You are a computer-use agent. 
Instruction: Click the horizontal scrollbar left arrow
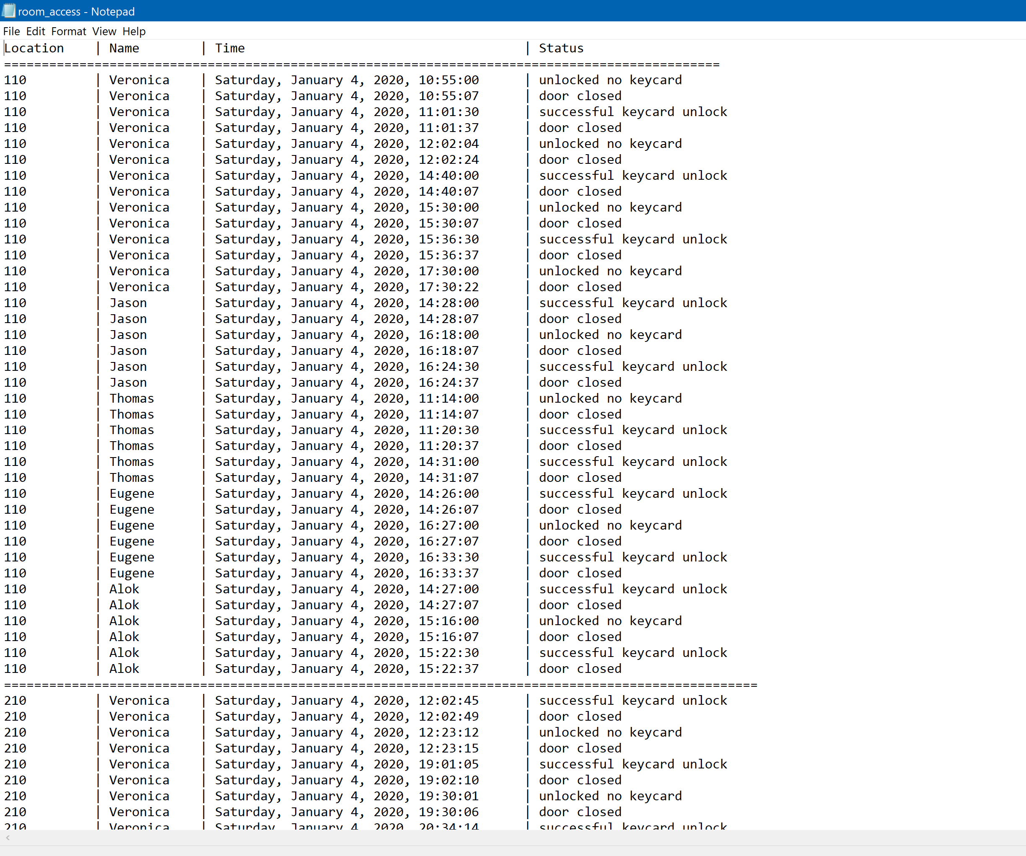(x=7, y=838)
